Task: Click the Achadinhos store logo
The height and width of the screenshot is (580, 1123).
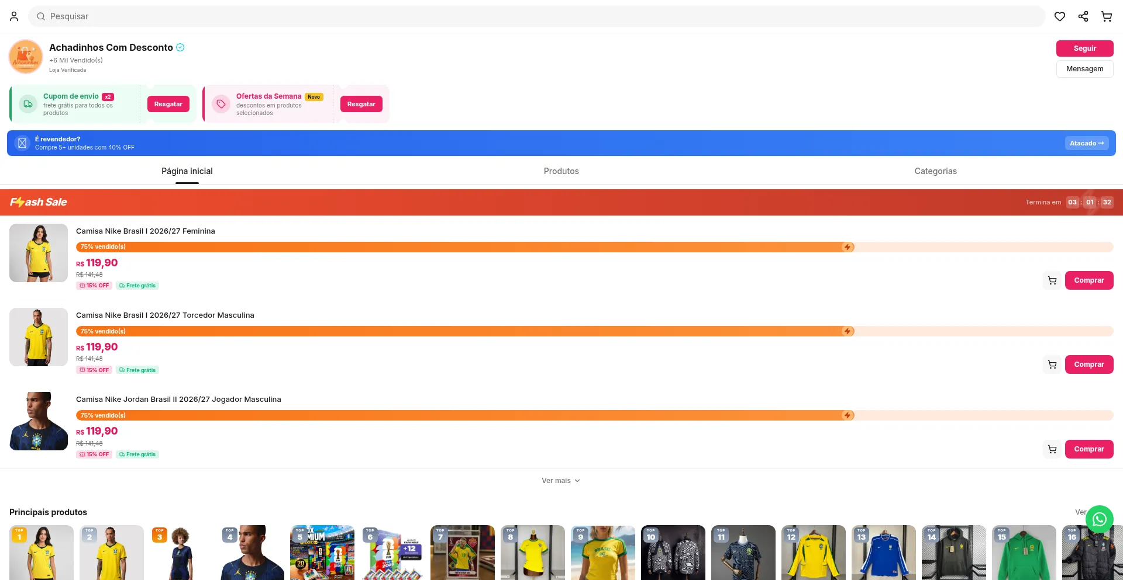Action: coord(26,57)
